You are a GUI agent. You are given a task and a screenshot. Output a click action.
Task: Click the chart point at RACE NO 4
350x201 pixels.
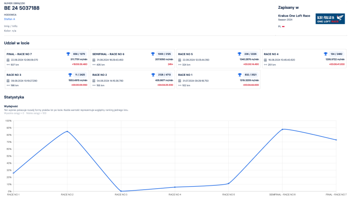(x=175, y=187)
